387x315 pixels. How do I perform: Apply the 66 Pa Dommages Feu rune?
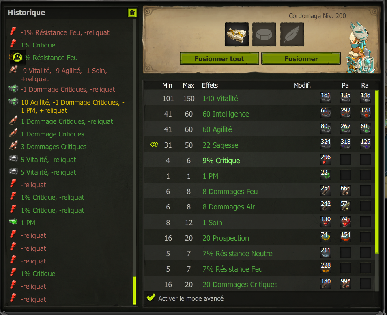pos(346,190)
